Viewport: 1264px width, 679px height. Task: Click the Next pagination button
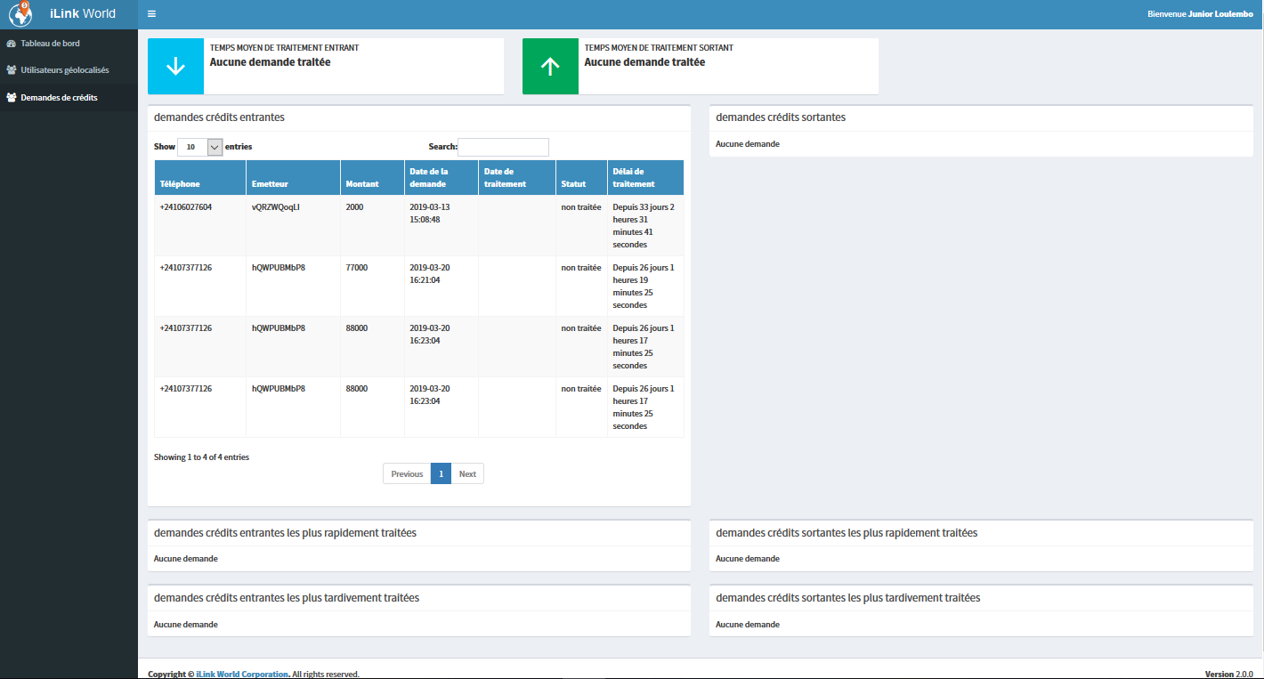point(467,473)
